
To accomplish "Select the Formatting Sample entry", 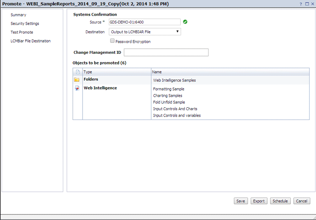I will (169, 89).
